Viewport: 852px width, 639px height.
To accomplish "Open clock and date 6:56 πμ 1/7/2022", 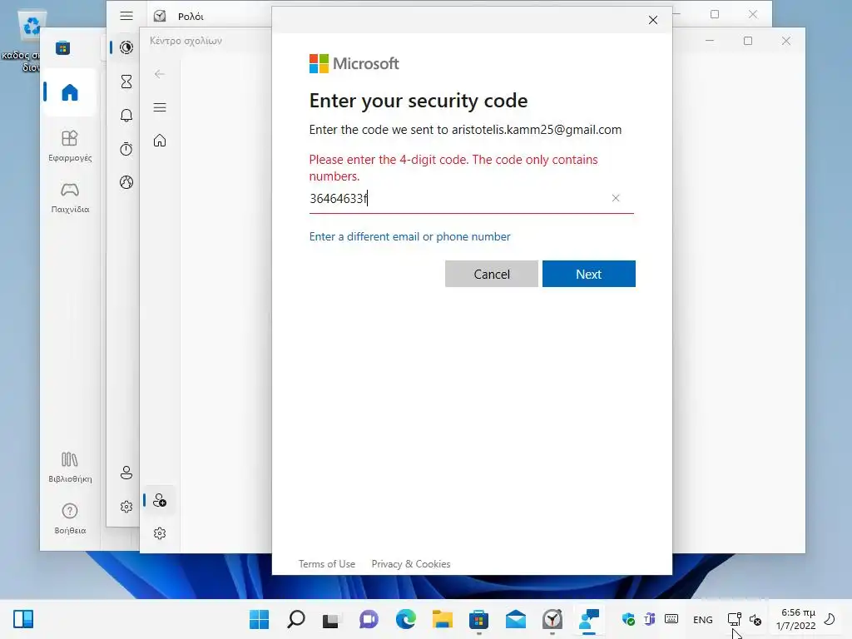I will [795, 619].
